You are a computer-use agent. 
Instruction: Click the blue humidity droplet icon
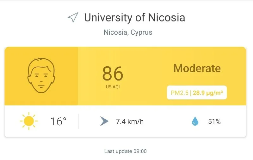click(x=195, y=121)
